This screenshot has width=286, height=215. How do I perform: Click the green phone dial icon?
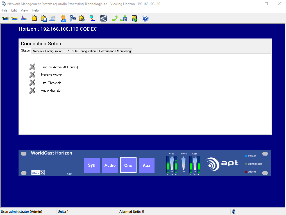(114, 19)
